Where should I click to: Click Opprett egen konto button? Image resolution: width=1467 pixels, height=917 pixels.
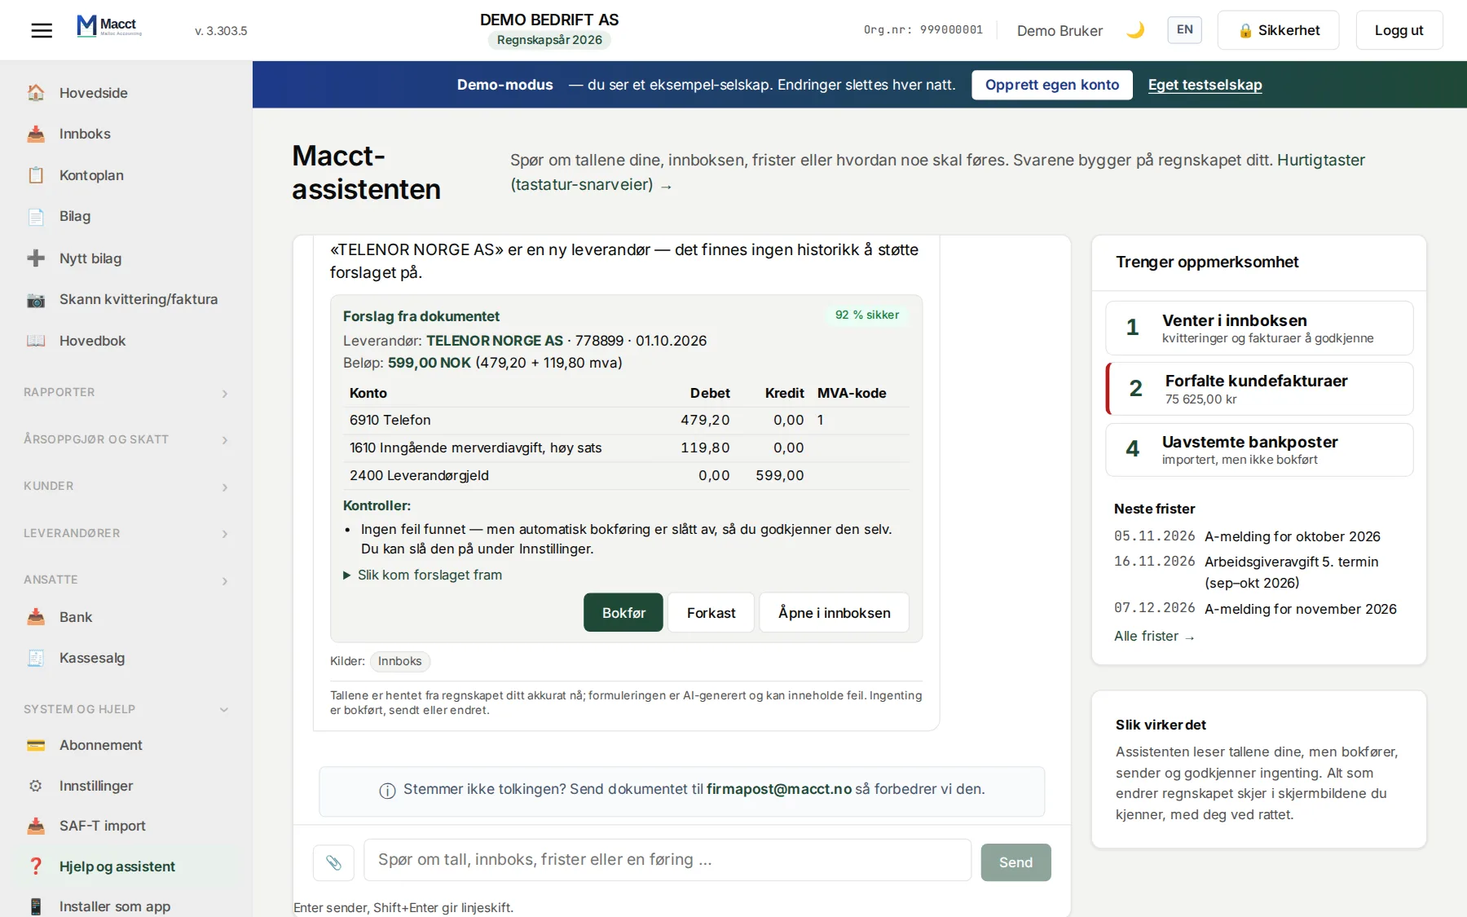pos(1051,85)
